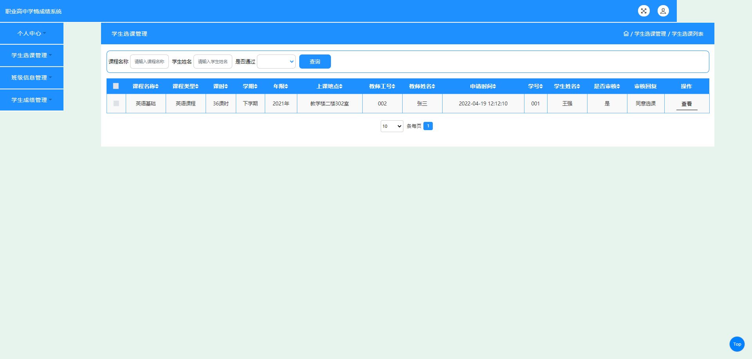Click the 002 teacher number cell

382,103
